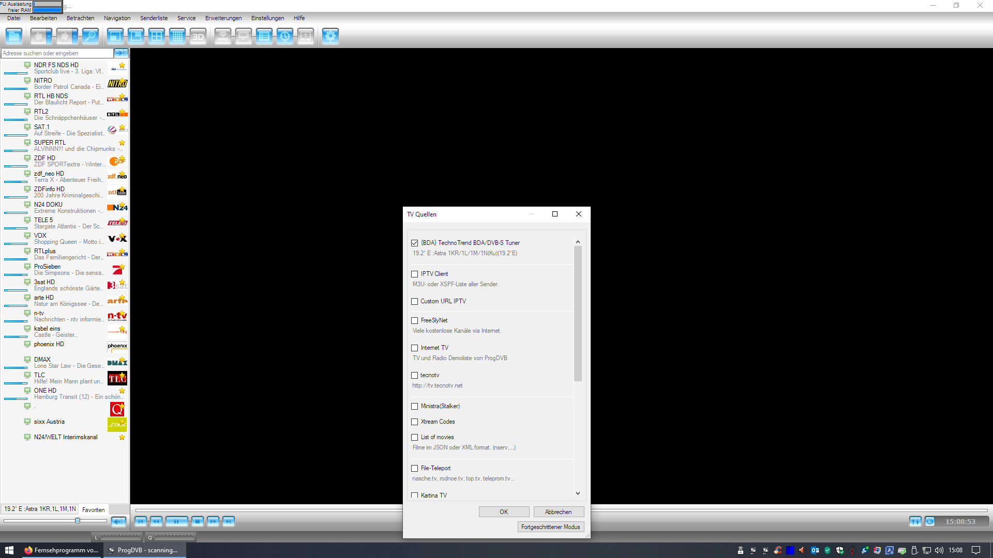Click the channel list toolbar icon

pos(264,36)
